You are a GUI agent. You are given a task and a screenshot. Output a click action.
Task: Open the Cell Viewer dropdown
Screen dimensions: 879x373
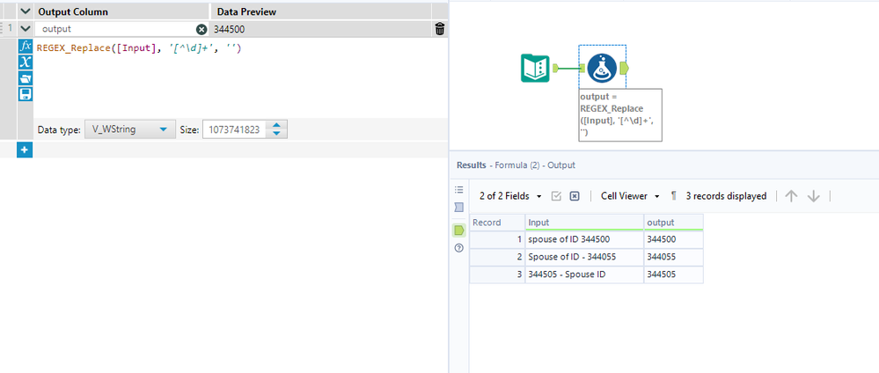click(x=631, y=196)
